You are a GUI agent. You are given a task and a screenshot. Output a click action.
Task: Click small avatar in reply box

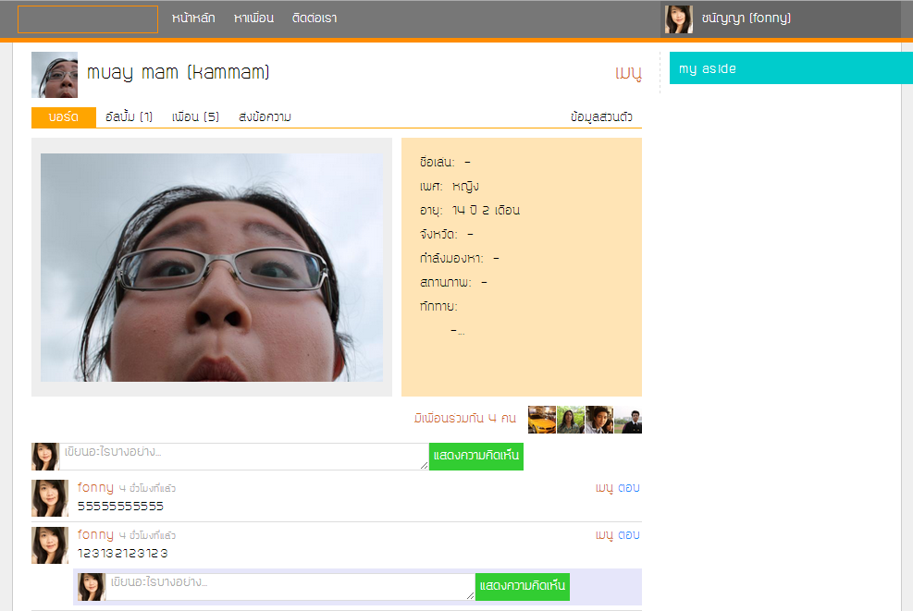point(92,587)
